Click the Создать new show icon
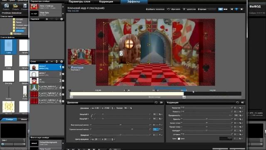The width and height of the screenshot is (266, 150). (x=6, y=6)
